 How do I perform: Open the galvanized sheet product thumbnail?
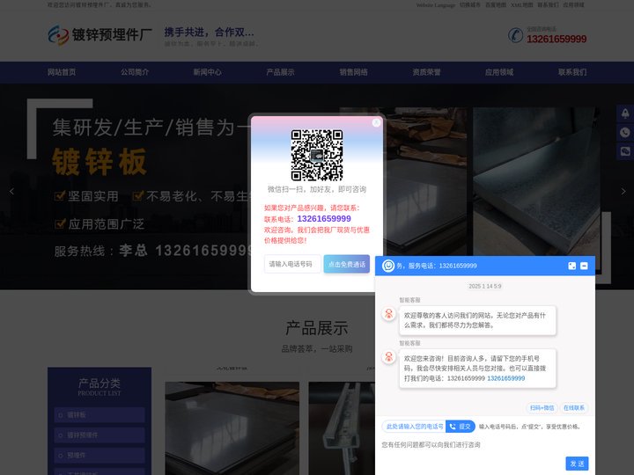pos(232,428)
